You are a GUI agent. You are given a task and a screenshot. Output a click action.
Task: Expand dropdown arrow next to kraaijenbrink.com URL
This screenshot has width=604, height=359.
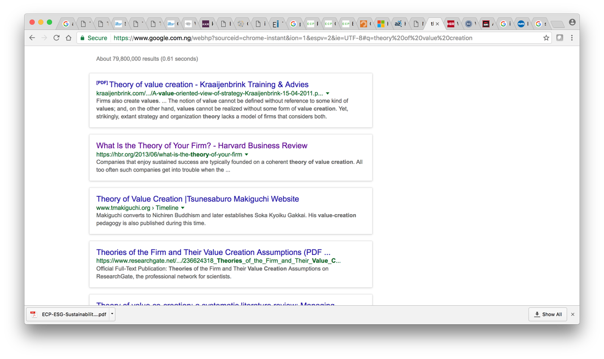coord(328,94)
